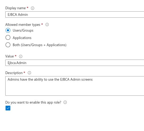Screen dimensions: 144x131
Task: Click inside the Description text area
Action: coord(75,86)
